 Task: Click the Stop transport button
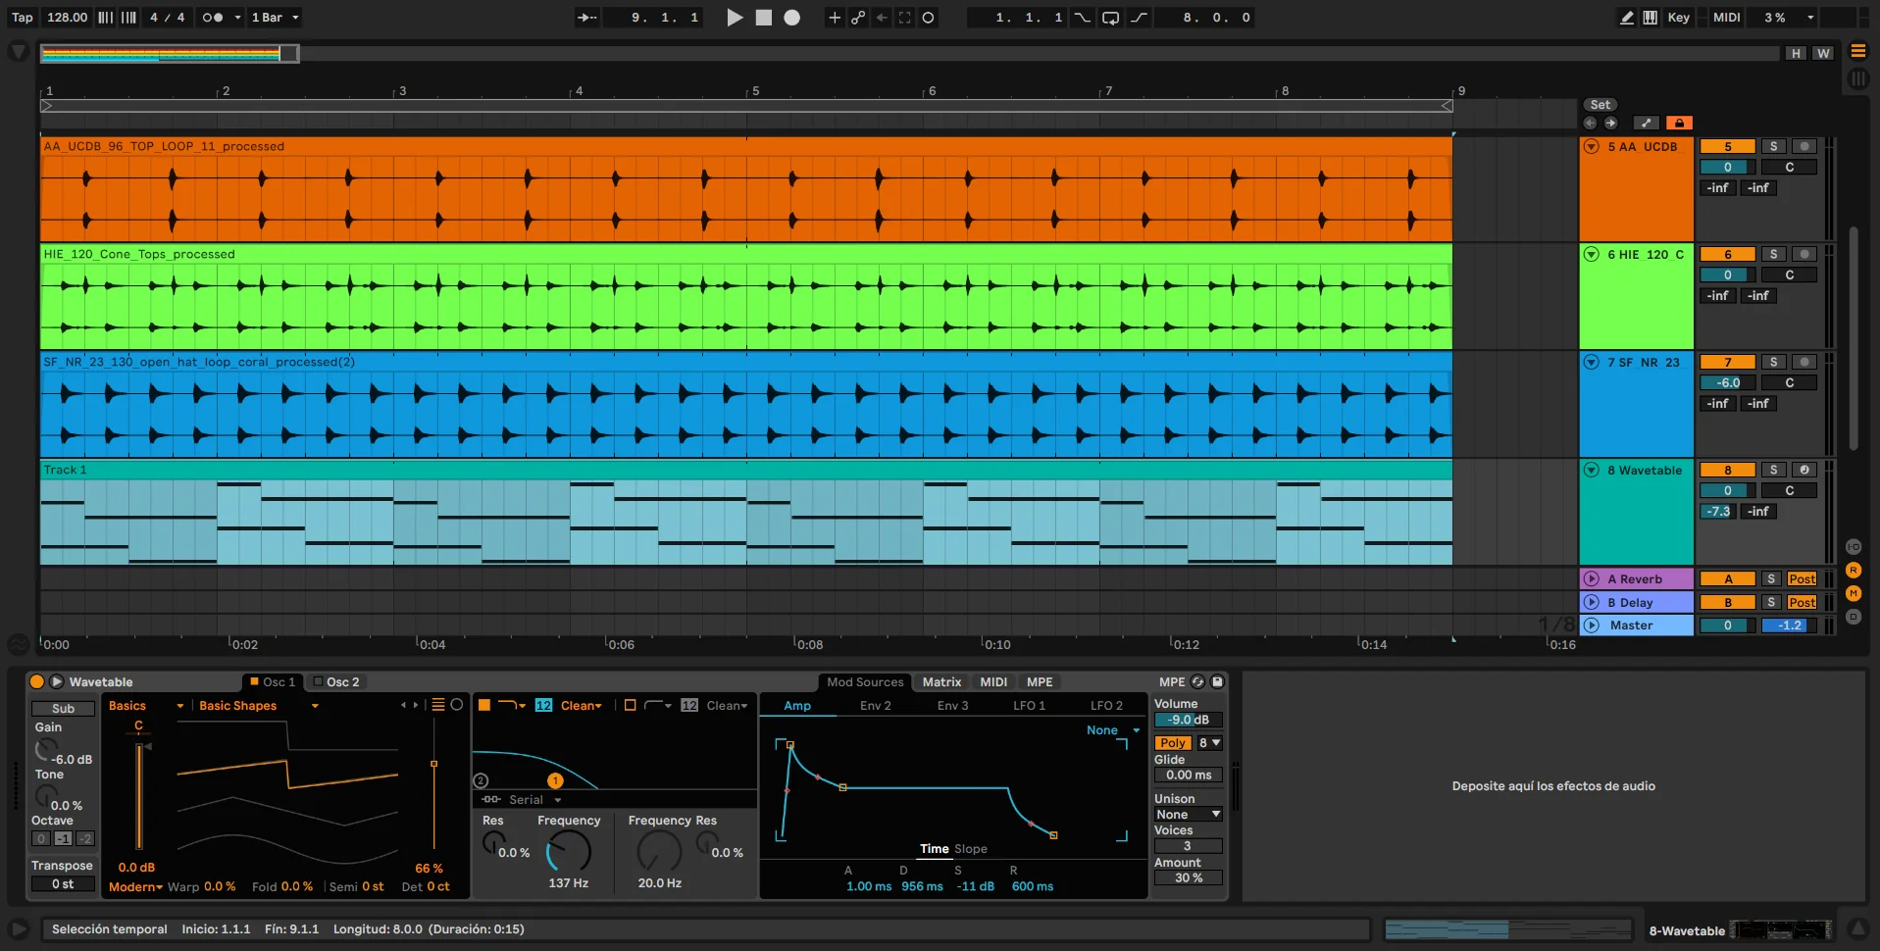click(x=763, y=18)
